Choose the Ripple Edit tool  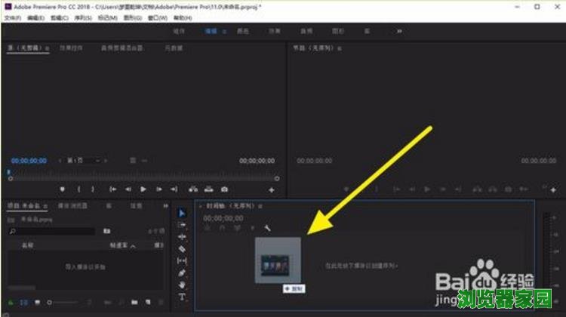coord(182,236)
